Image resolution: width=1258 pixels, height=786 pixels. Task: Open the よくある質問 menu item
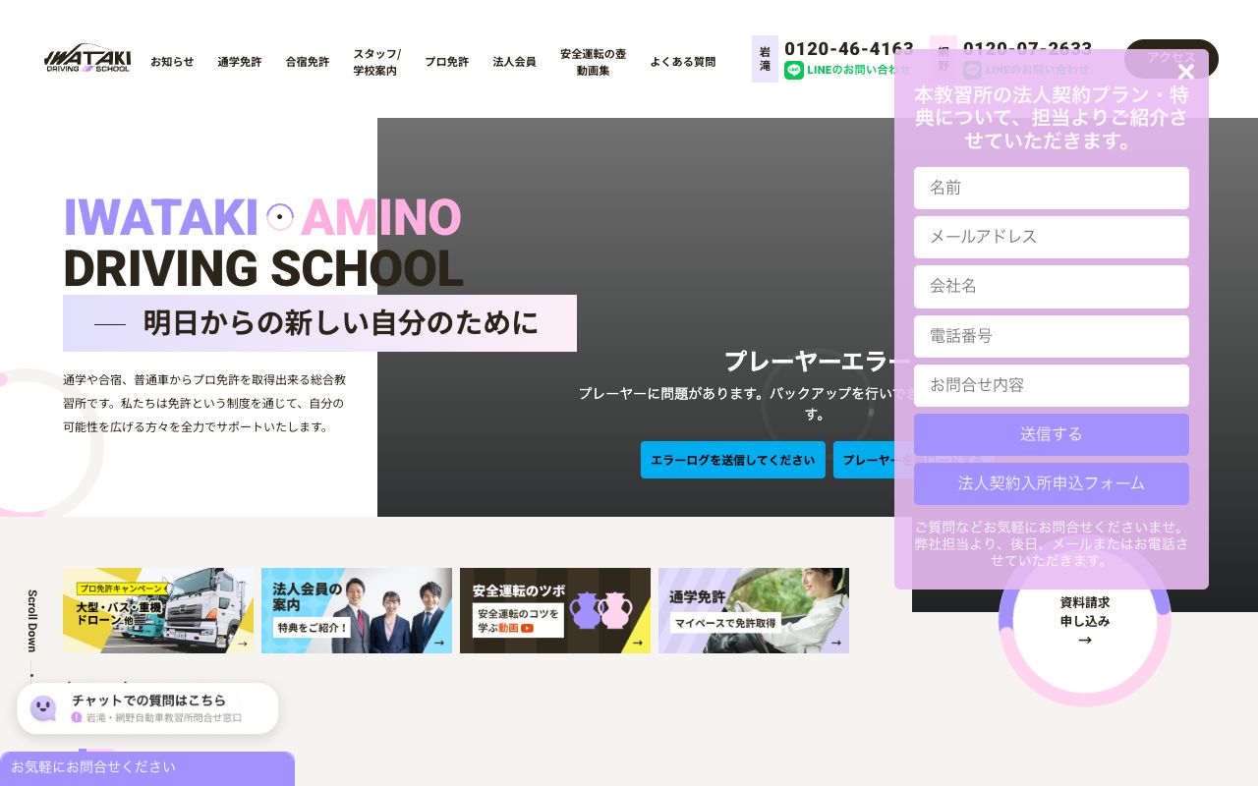tap(682, 61)
